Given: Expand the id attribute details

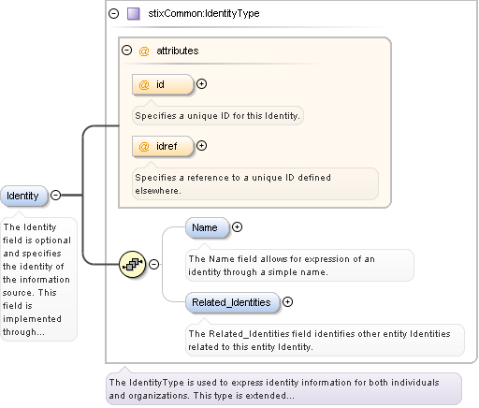Looking at the screenshot, I should pyautogui.click(x=201, y=84).
